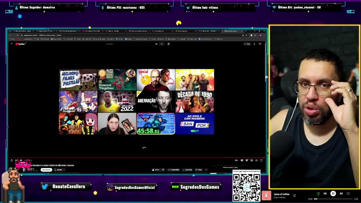Open the 'Aberração' video thumbnail
The height and width of the screenshot is (203, 361).
click(x=156, y=102)
